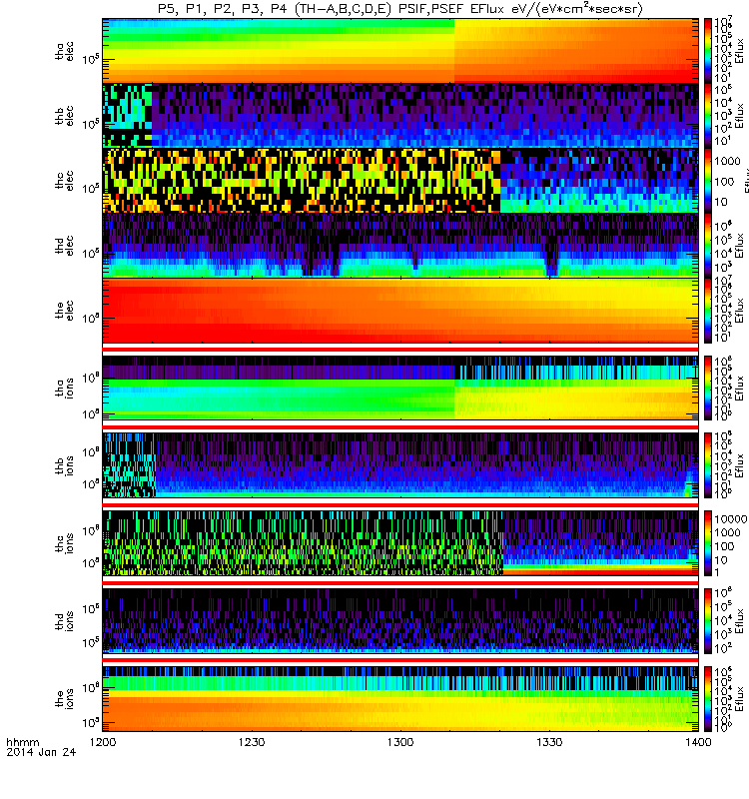Select the 'thb ions' panel label
The image size is (749, 799).
64,465
